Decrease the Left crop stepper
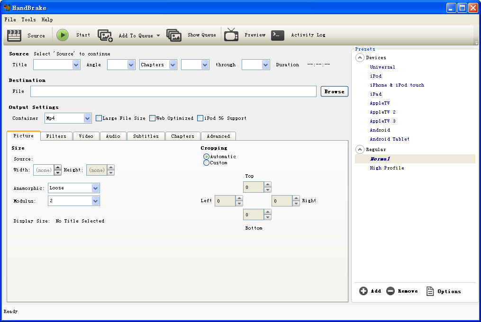The image size is (481, 322). (x=239, y=204)
